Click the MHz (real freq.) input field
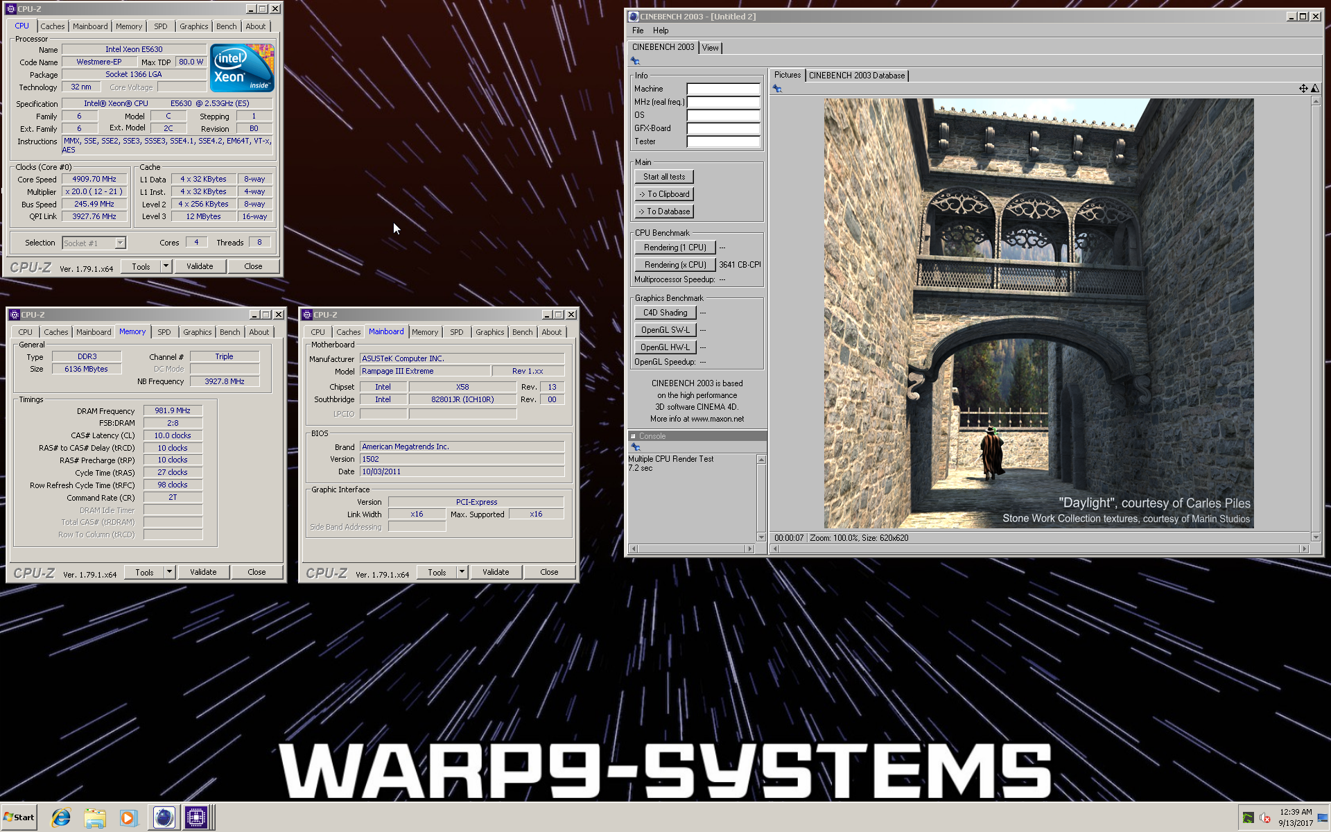Viewport: 1331px width, 832px height. [723, 102]
